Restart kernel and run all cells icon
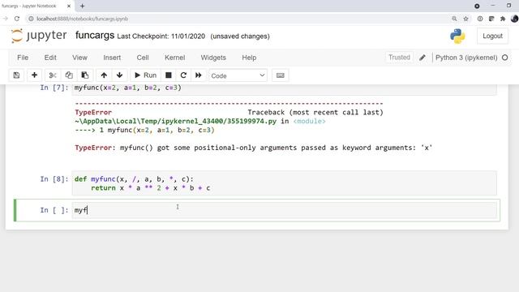Image resolution: width=519 pixels, height=292 pixels. tap(198, 75)
